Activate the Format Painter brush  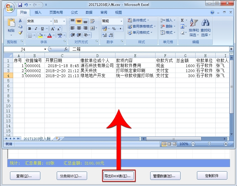[x=20, y=32]
